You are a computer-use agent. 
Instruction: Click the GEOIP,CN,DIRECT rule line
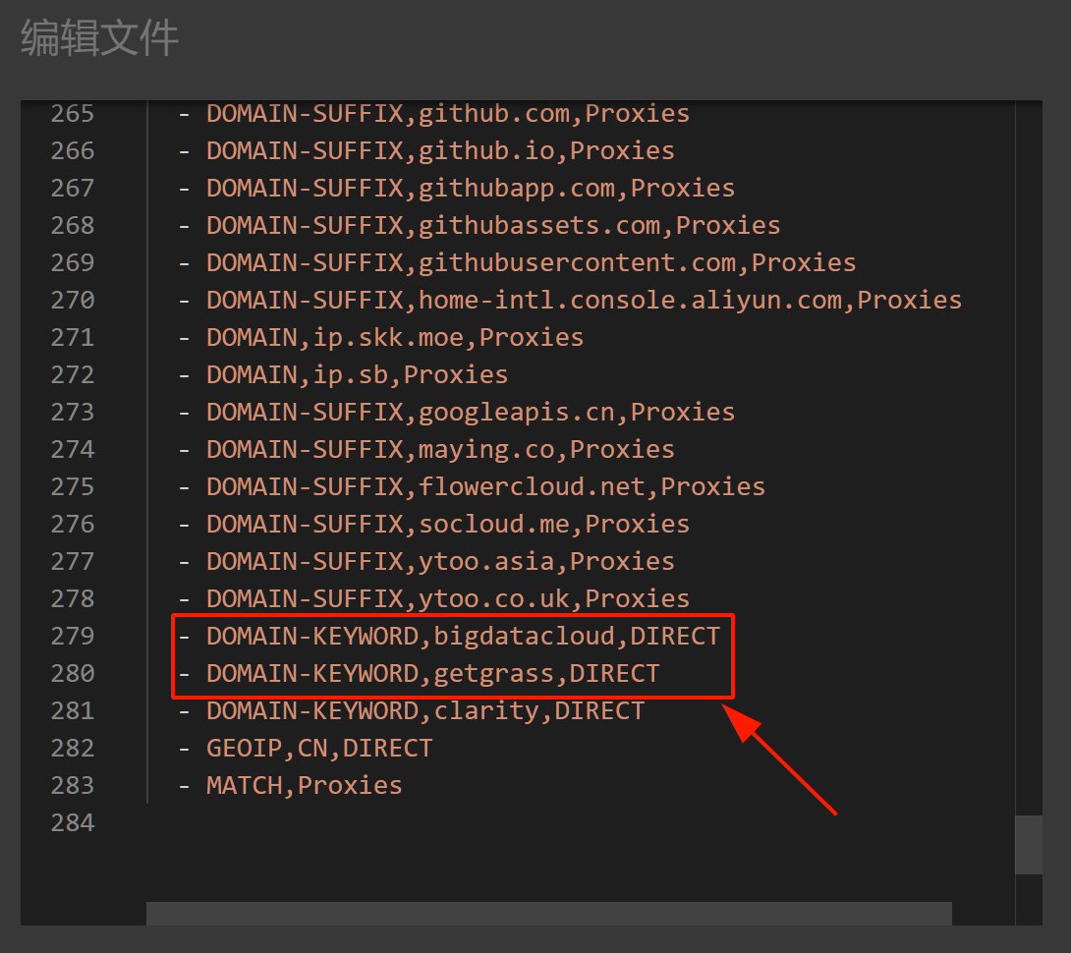point(319,749)
